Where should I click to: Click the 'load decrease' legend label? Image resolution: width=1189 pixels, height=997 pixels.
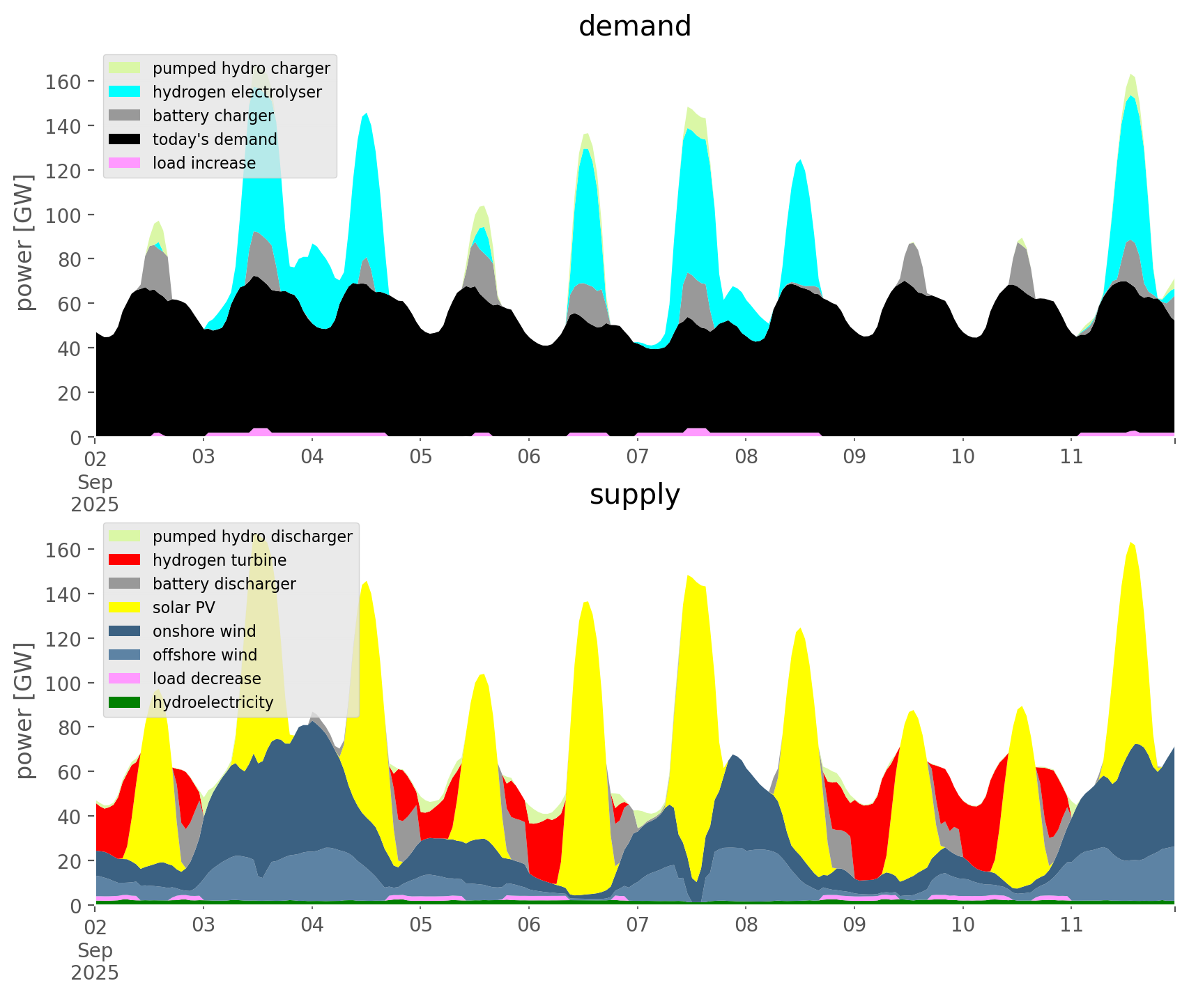[x=206, y=679]
